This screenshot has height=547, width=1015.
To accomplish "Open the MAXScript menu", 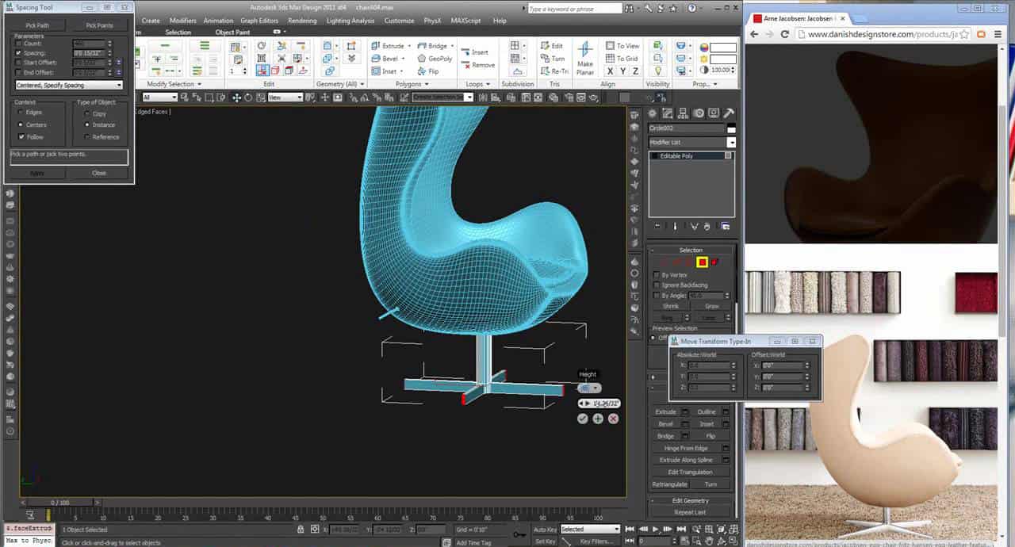I will click(x=467, y=21).
